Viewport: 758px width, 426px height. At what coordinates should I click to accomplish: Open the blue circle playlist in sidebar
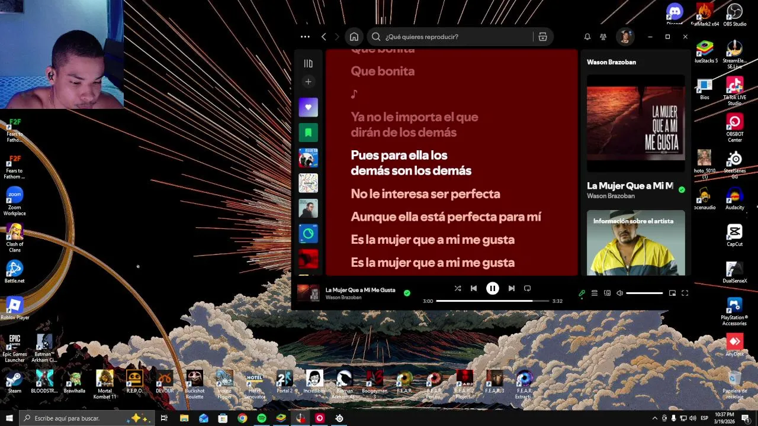[x=308, y=234]
